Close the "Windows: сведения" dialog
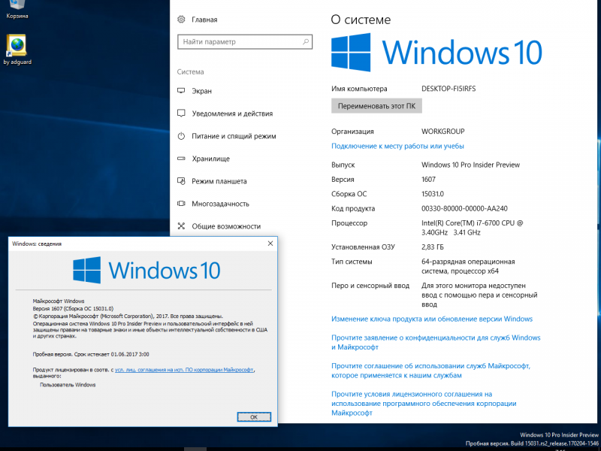Viewport: 601px width, 451px height. click(x=270, y=244)
